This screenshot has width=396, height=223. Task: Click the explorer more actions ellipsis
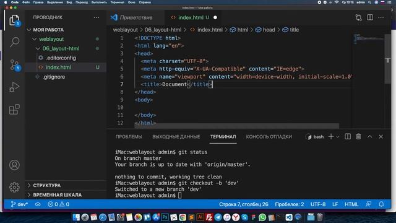97,17
